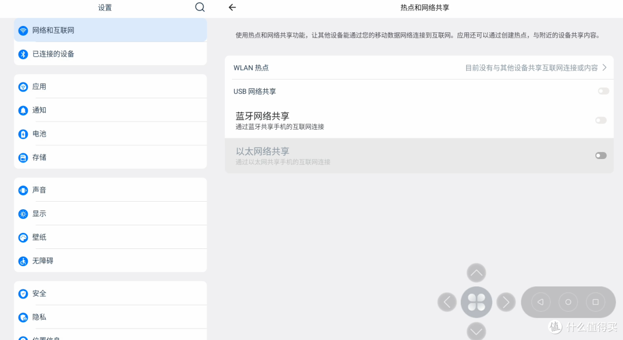This screenshot has width=623, height=340.
Task: Tap the circle home navigation button
Action: click(568, 303)
